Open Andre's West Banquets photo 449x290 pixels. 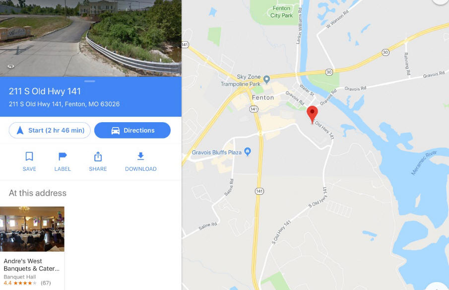click(32, 229)
